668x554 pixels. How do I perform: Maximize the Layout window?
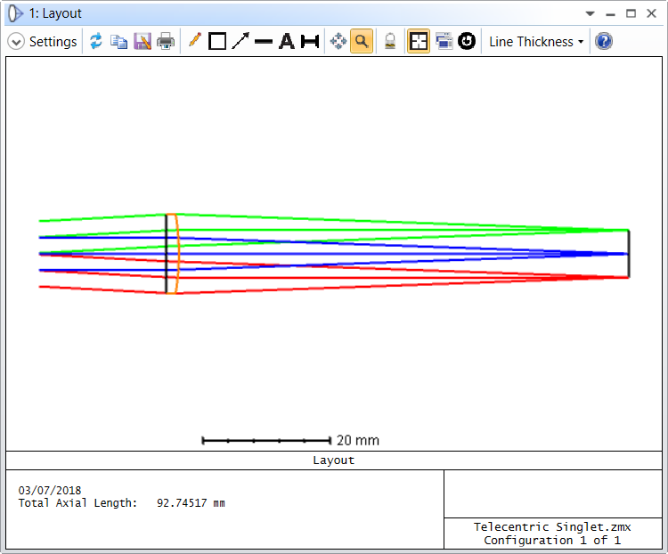[631, 13]
